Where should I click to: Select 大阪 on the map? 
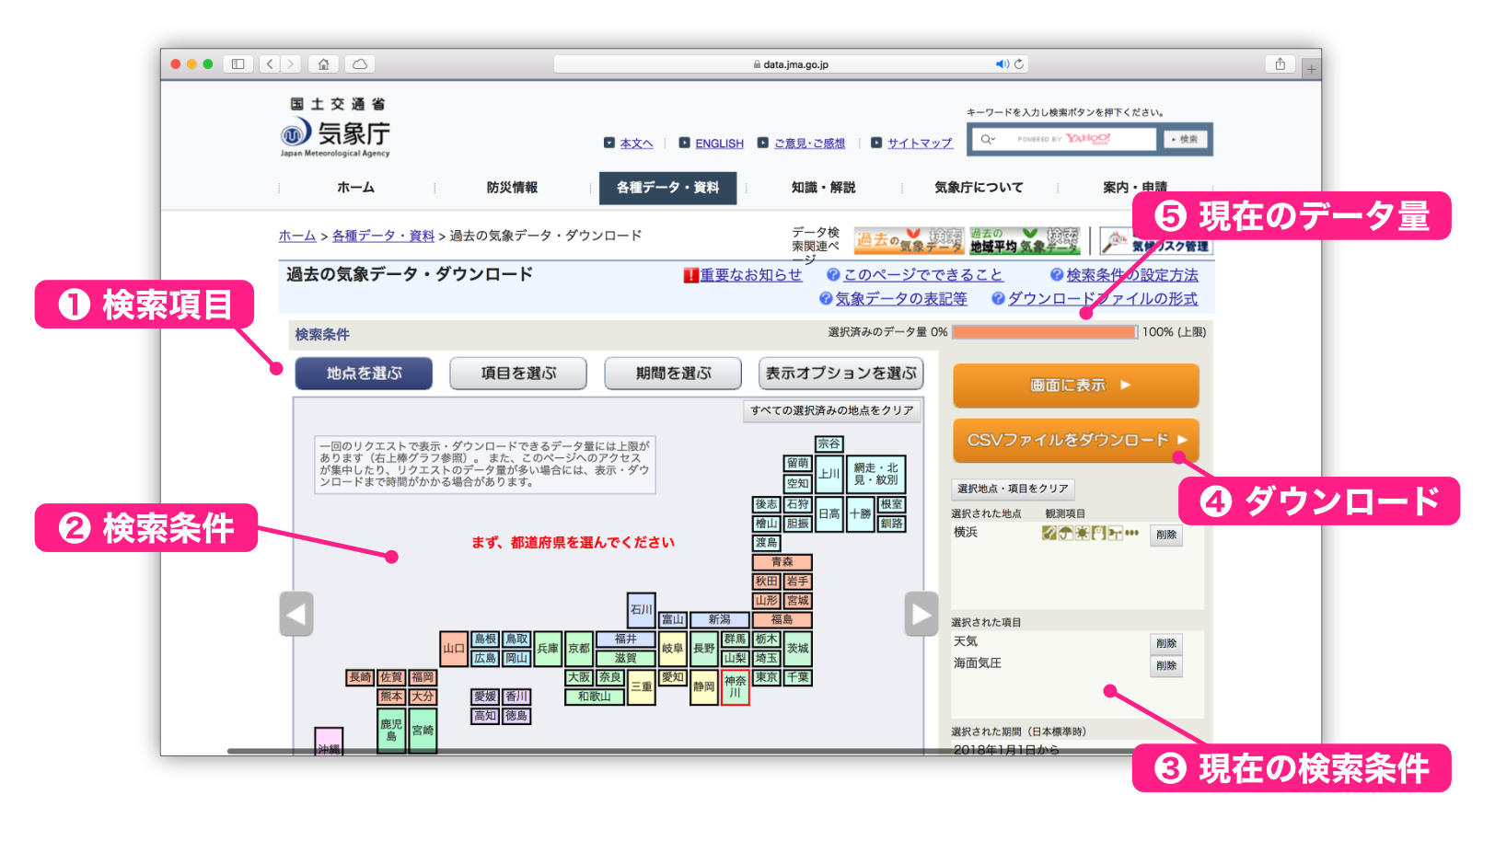[x=579, y=677]
